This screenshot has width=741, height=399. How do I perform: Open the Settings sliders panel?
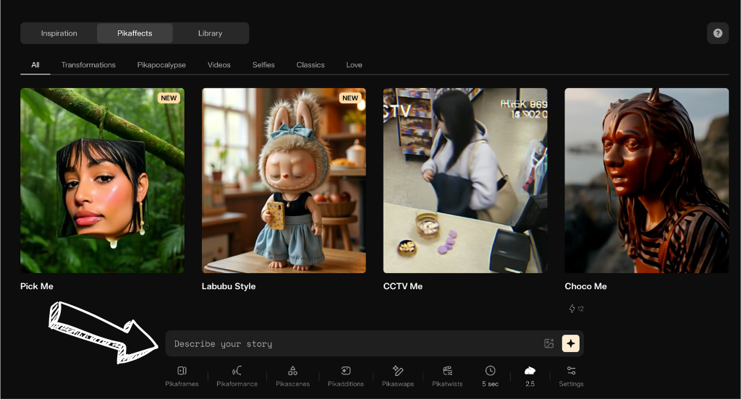(x=571, y=377)
